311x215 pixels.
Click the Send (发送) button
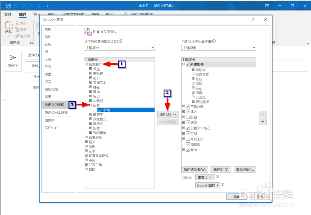tap(13, 61)
